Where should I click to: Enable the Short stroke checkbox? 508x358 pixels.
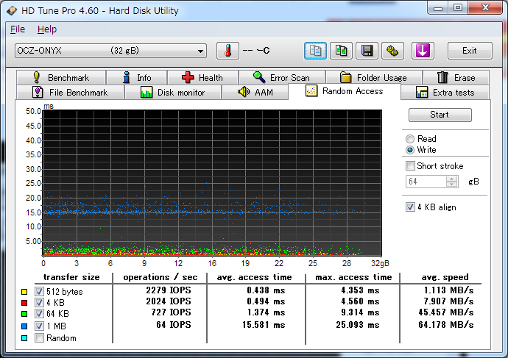coord(410,166)
